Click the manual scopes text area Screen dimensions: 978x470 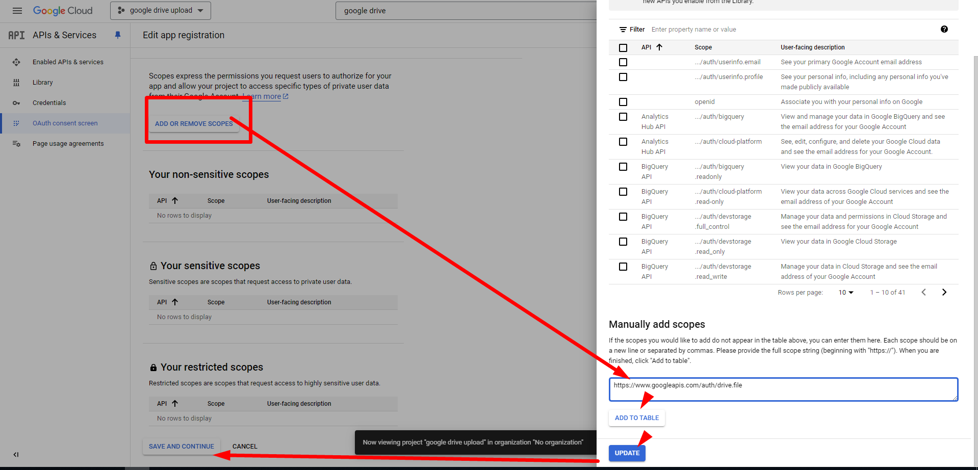[x=783, y=389]
